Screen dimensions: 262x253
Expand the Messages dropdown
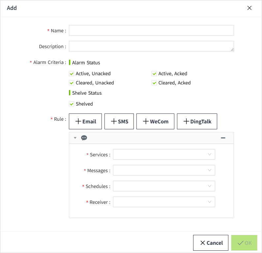tap(164, 170)
